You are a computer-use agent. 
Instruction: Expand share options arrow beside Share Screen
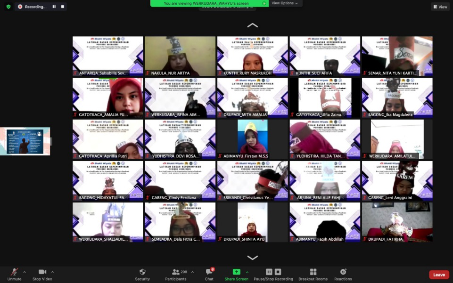[247, 272]
